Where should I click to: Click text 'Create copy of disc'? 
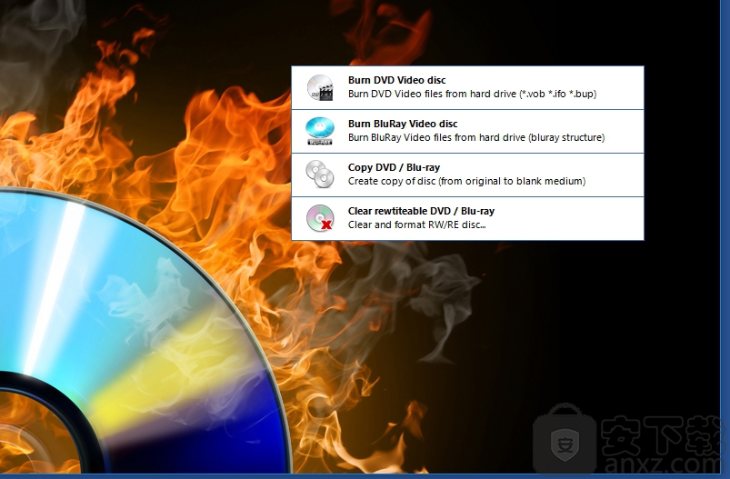392,181
